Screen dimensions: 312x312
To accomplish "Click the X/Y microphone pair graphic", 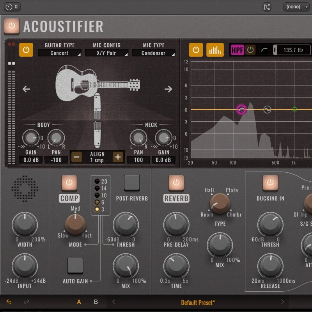I will 97,121.
